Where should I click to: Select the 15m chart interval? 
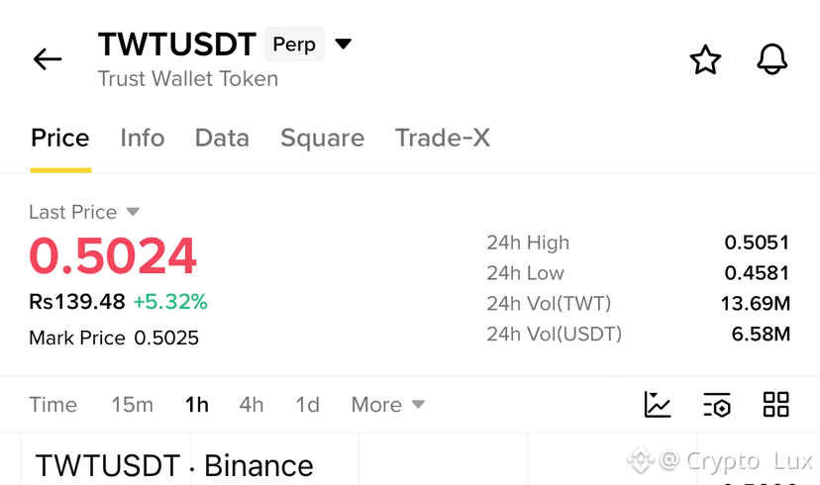coord(133,405)
